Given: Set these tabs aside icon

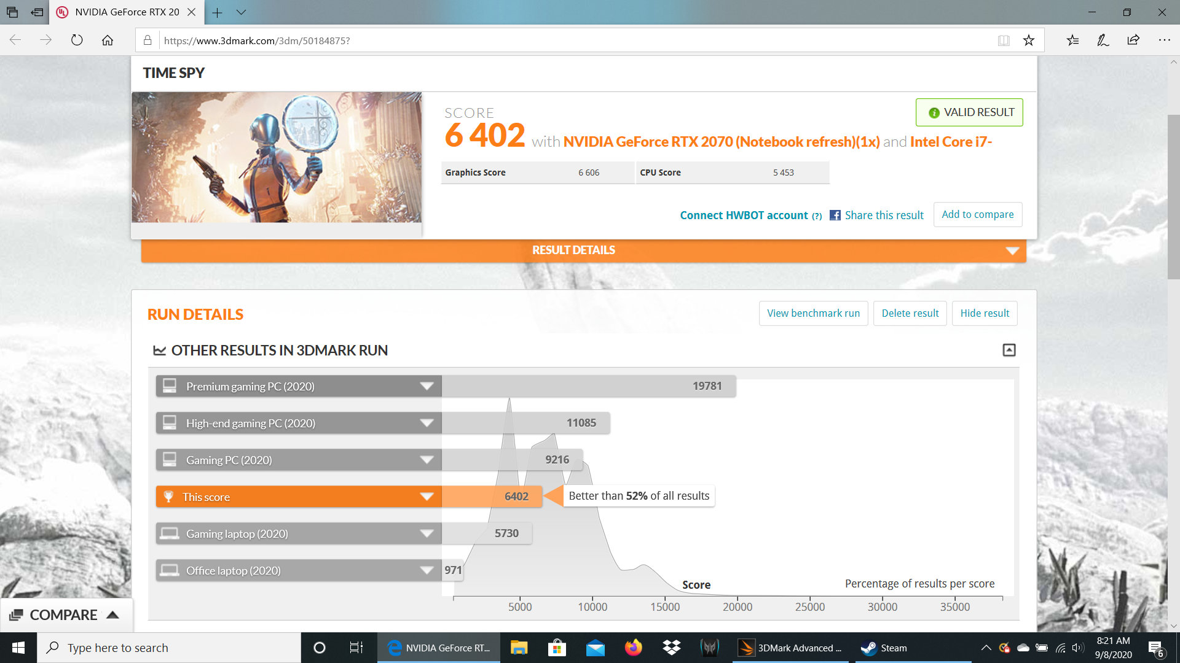Looking at the screenshot, I should 37,12.
